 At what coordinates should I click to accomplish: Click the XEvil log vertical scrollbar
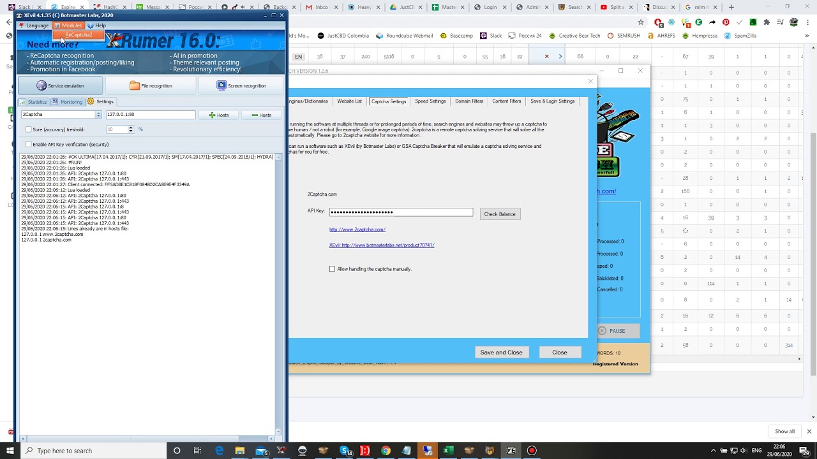278,293
